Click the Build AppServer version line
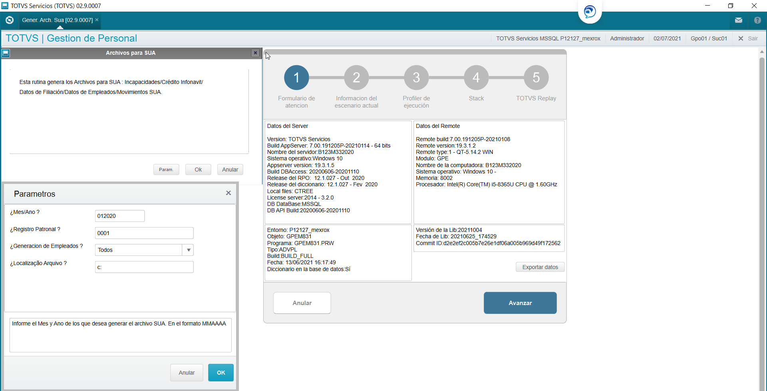Screen dimensions: 767x391 click(329, 146)
